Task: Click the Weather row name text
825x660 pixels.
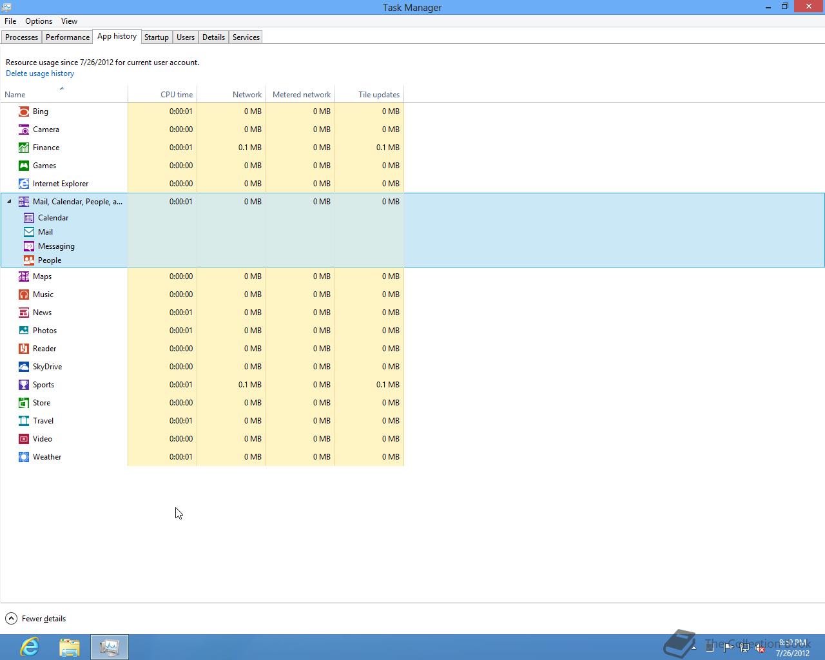Action: [x=47, y=457]
